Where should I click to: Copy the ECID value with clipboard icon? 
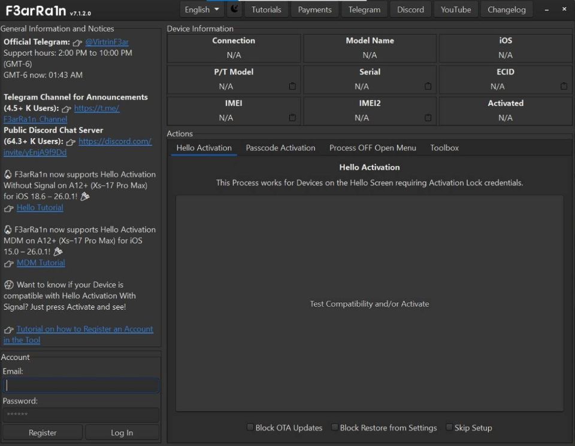(564, 86)
